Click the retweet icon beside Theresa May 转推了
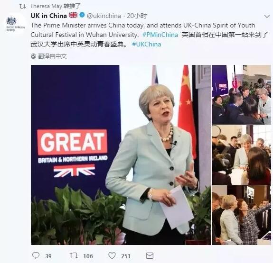The image size is (273, 263). pyautogui.click(x=22, y=7)
